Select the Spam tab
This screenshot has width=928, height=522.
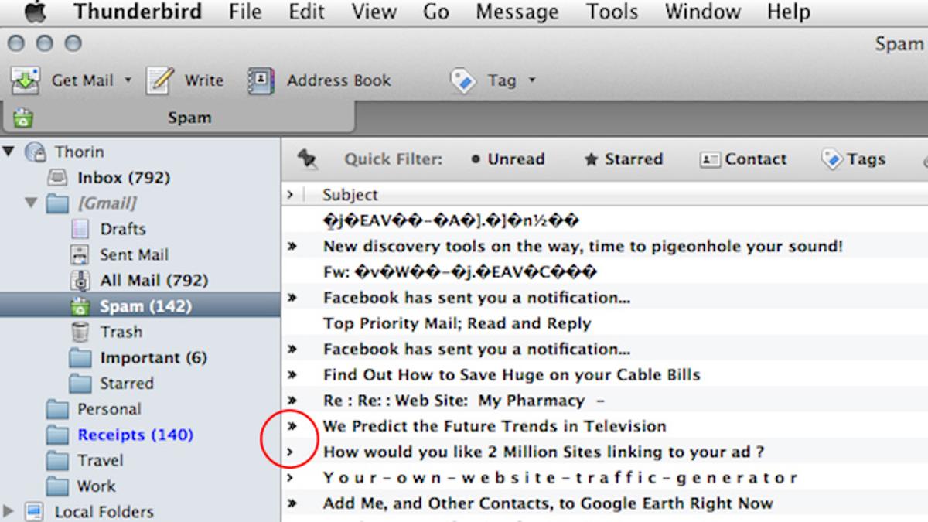[178, 118]
